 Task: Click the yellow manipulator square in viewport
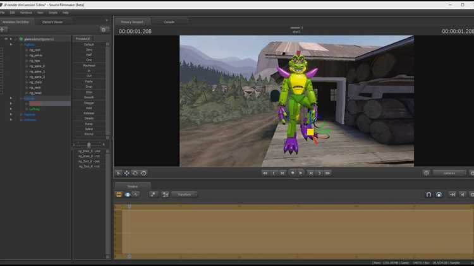pos(310,132)
